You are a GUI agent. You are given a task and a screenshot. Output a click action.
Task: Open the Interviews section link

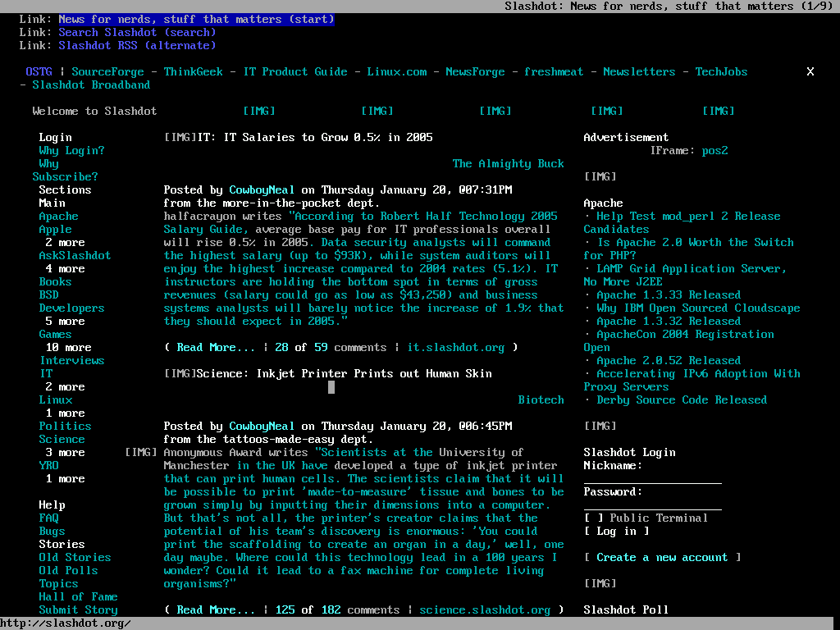pos(72,361)
